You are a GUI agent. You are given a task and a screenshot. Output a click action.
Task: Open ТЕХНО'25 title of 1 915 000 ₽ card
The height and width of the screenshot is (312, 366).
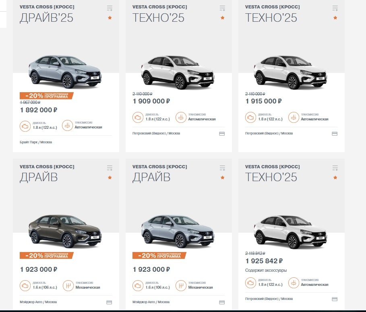coord(271,18)
